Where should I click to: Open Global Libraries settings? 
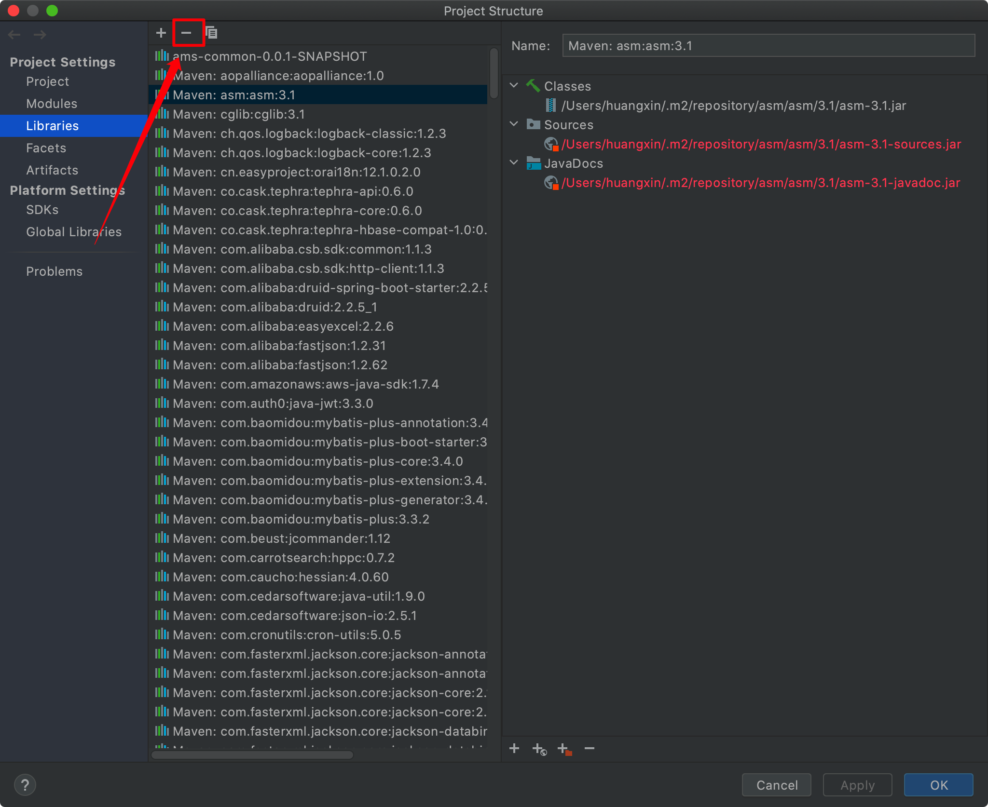click(74, 232)
